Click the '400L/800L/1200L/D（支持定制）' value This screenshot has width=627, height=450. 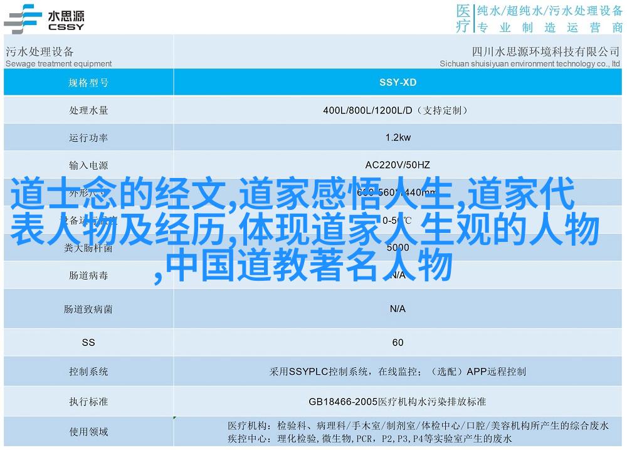pyautogui.click(x=396, y=110)
